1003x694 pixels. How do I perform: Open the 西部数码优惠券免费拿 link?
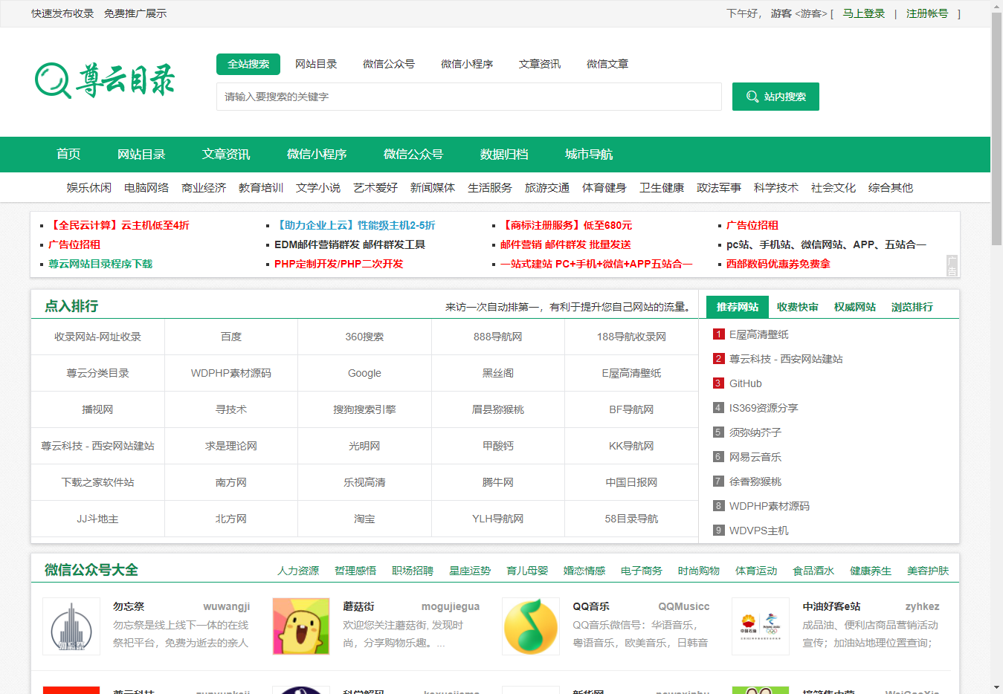(x=778, y=264)
